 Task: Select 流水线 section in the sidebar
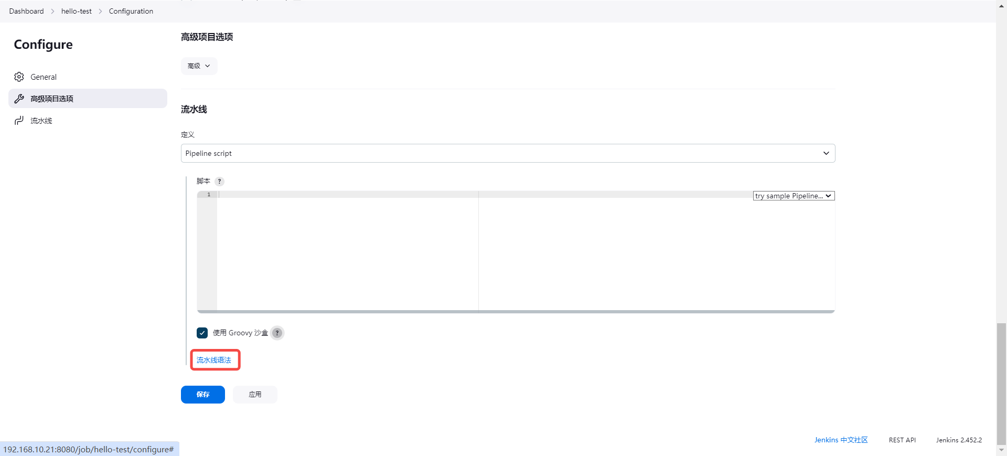41,121
